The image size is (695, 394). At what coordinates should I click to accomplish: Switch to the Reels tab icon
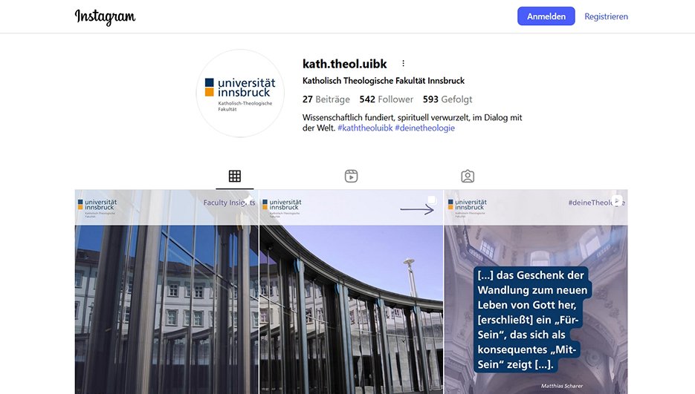(x=351, y=176)
